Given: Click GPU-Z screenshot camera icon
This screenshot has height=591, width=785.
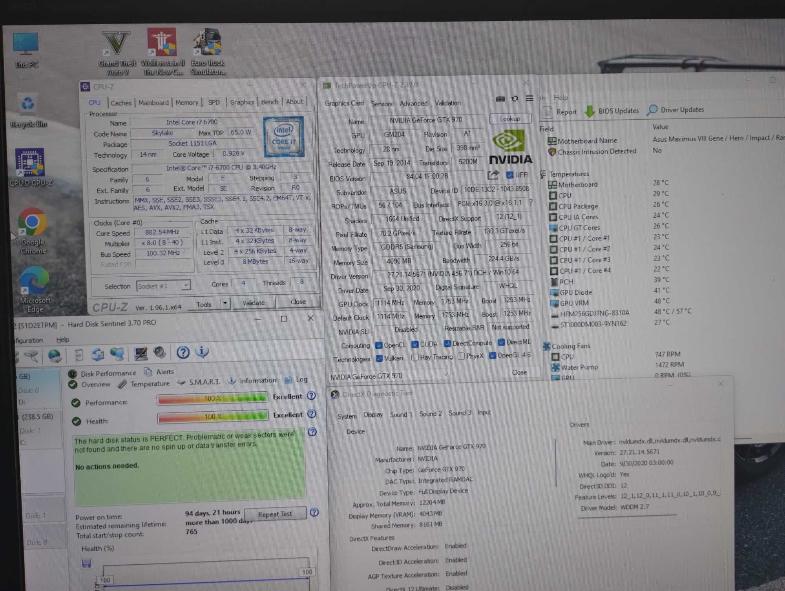Looking at the screenshot, I should pos(500,99).
